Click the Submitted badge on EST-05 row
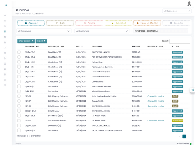Screen dimensions: 195x146 tap(177, 121)
